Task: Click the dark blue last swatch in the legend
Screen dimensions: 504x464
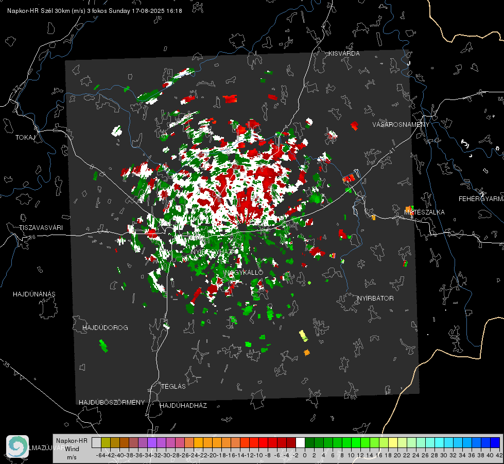Action: click(x=495, y=443)
